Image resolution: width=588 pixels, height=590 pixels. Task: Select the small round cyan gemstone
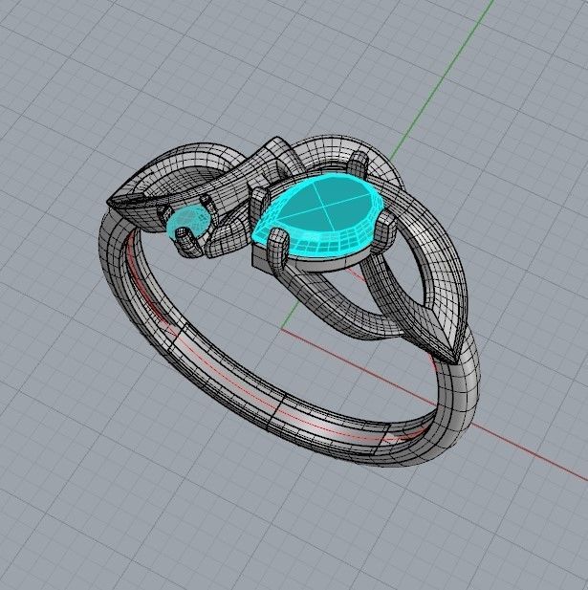coord(188,222)
